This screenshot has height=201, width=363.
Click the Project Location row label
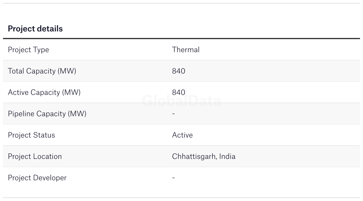coord(35,157)
